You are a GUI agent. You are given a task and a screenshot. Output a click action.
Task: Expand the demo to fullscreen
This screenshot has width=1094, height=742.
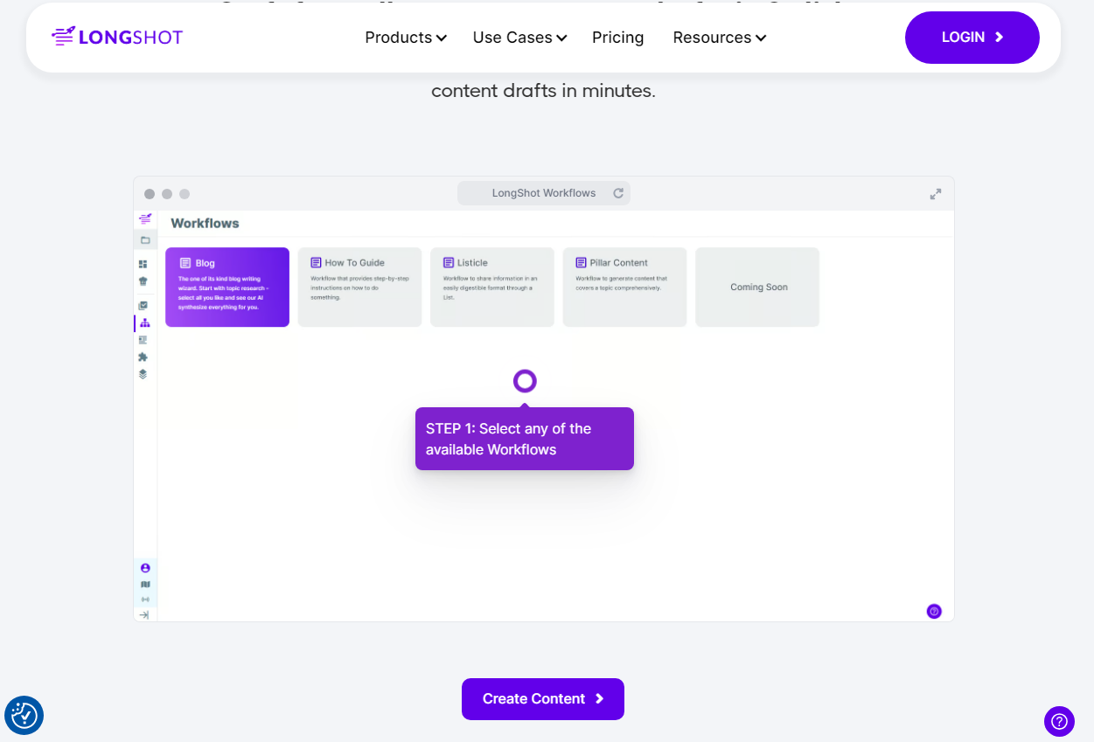pos(936,194)
